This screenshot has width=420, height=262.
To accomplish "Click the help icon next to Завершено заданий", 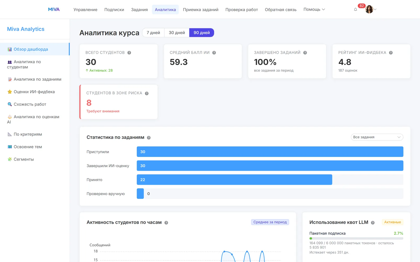I will click(305, 53).
